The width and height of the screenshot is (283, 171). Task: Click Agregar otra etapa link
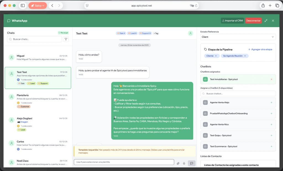[260, 49]
